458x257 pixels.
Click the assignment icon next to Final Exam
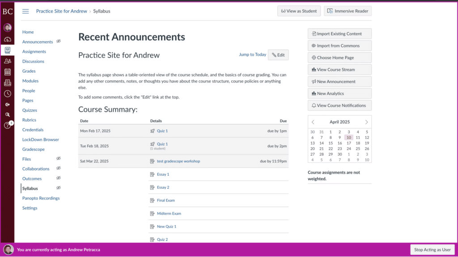152,200
